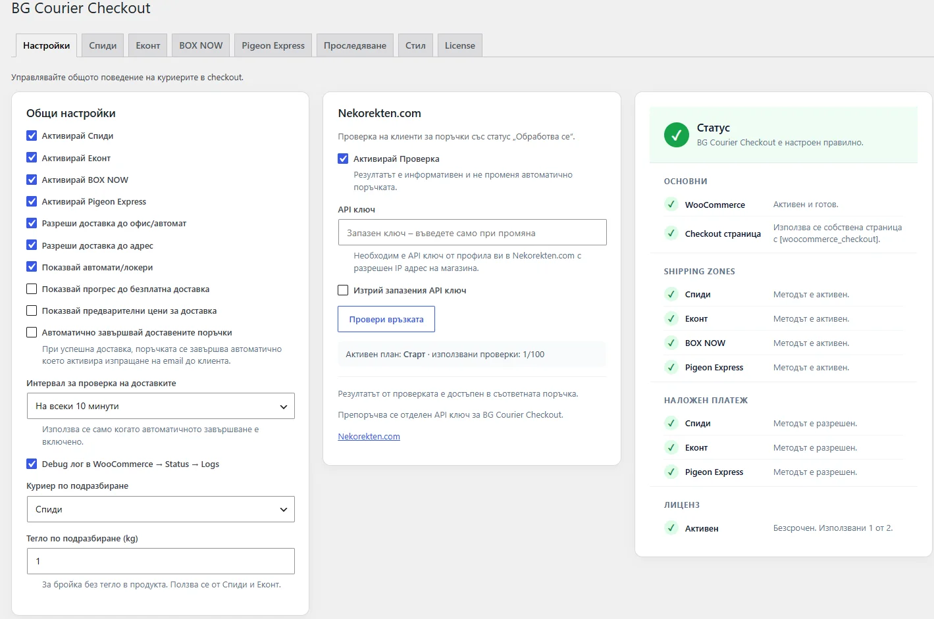Click the Shipping Zones Спиди checkmark icon
934x619 pixels.
pos(671,294)
